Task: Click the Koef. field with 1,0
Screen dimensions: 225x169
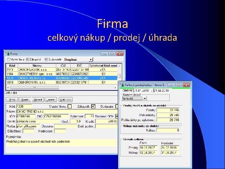Action: pyautogui.click(x=75, y=121)
